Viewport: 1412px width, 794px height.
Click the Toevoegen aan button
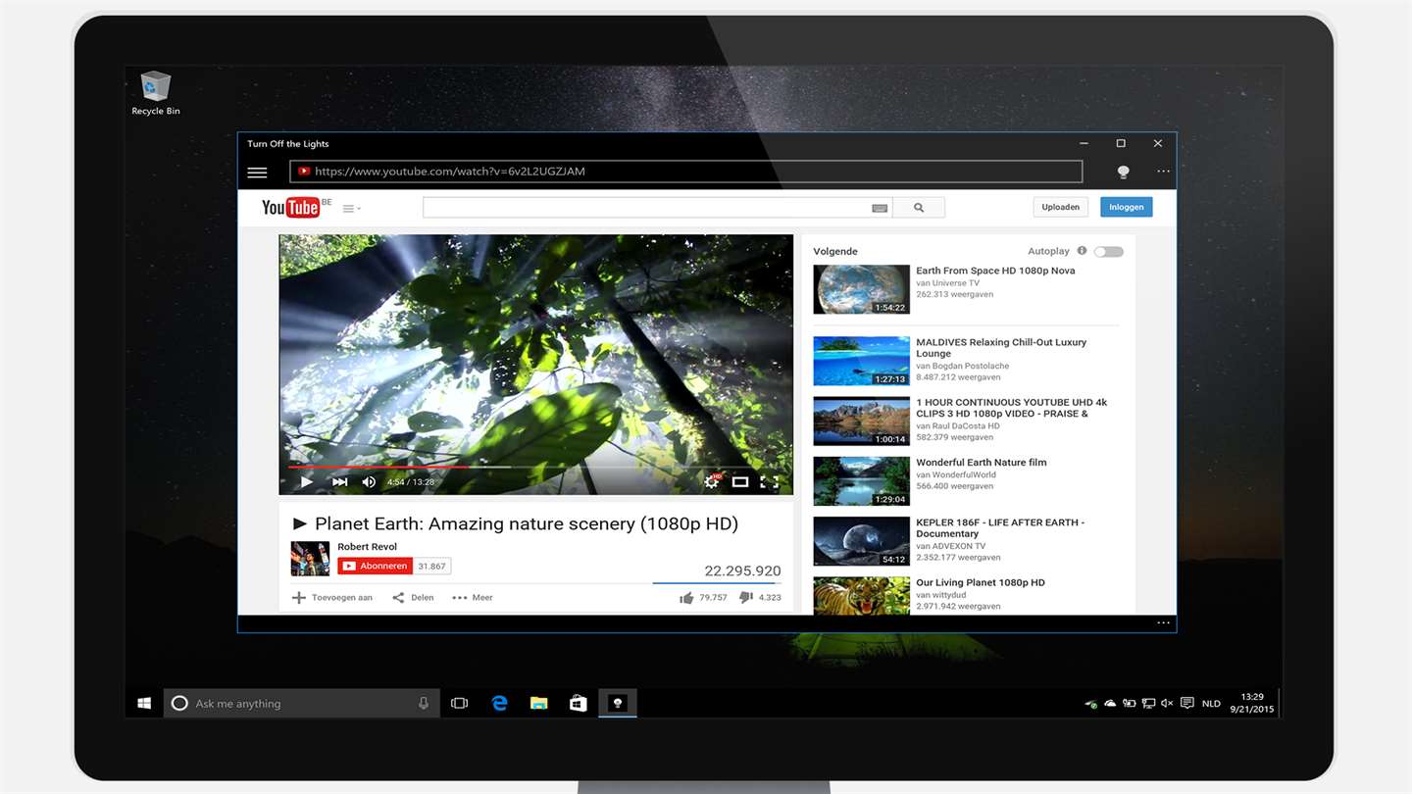(332, 597)
